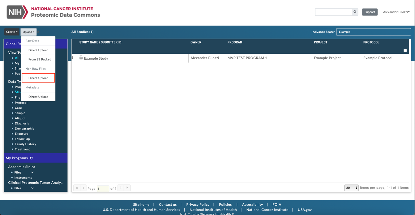This screenshot has width=415, height=215.
Task: Select Direct Upload under Metadata
Action: click(x=38, y=97)
